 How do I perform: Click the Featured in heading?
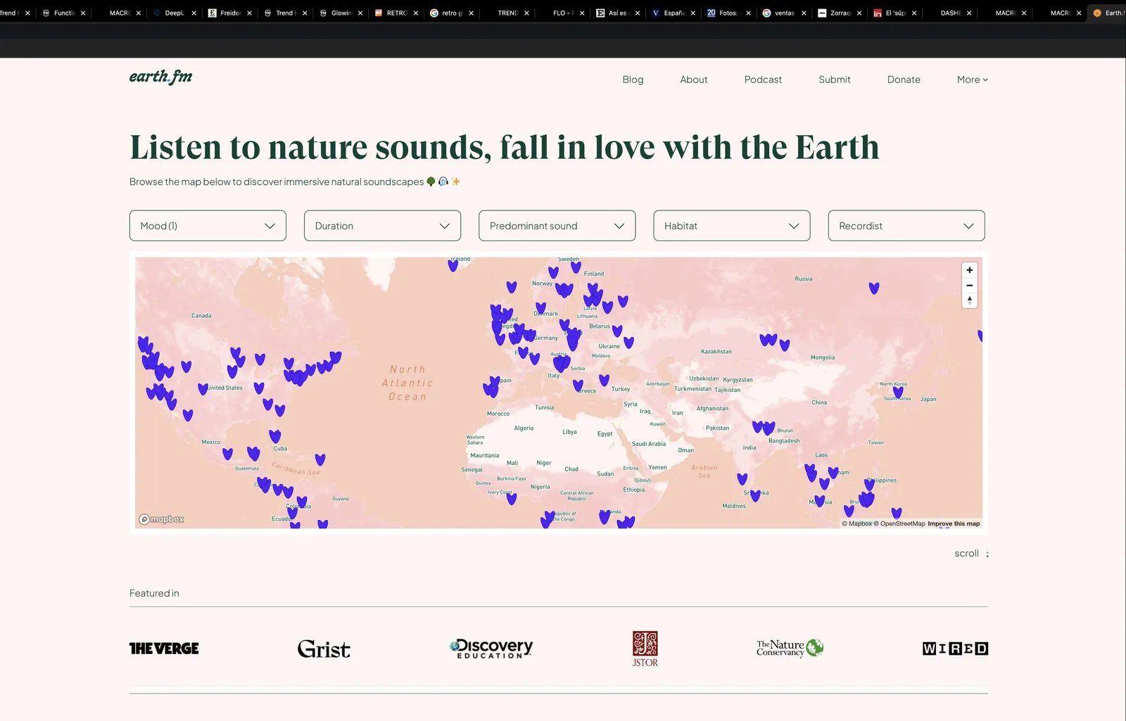pyautogui.click(x=154, y=593)
